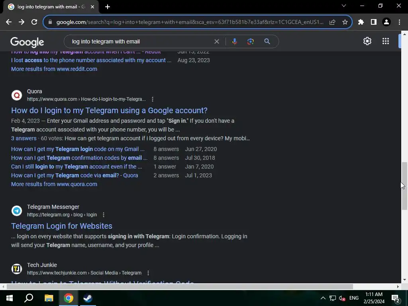Open the Windows Start menu
This screenshot has width=408, height=306.
10,298
